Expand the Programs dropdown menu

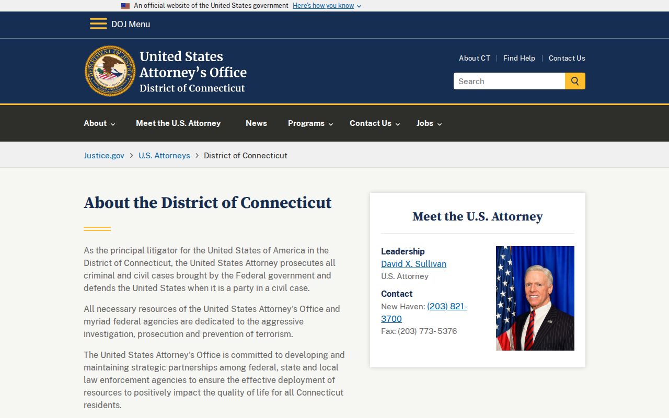click(x=310, y=123)
